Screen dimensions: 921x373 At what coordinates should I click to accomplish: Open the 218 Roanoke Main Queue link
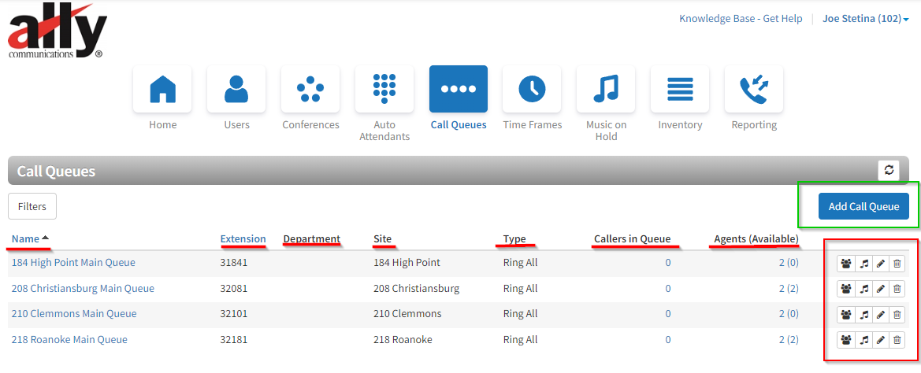[x=69, y=340]
